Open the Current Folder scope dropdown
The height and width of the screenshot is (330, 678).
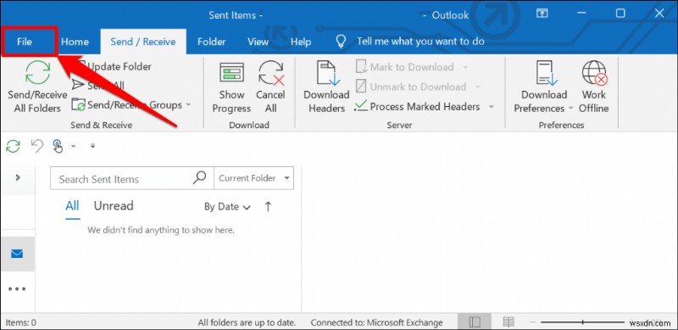coord(253,178)
